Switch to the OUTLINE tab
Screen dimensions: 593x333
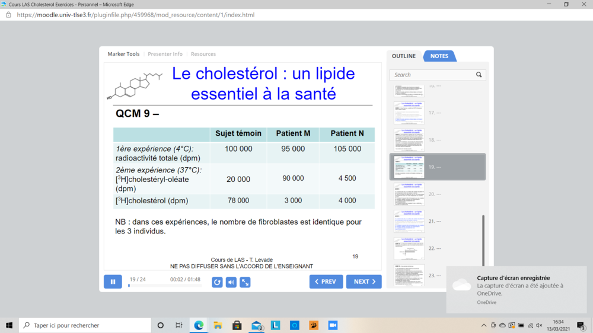pyautogui.click(x=404, y=56)
